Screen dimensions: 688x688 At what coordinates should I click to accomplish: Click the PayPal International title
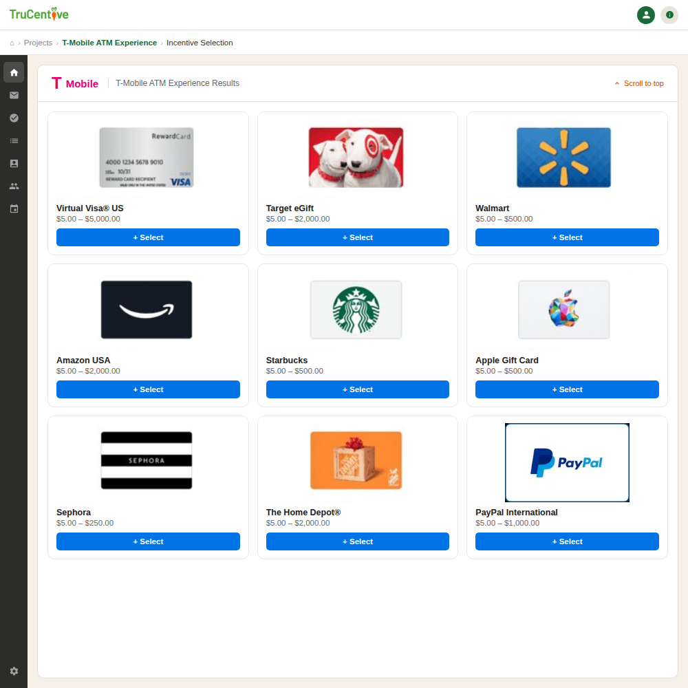pyautogui.click(x=517, y=513)
